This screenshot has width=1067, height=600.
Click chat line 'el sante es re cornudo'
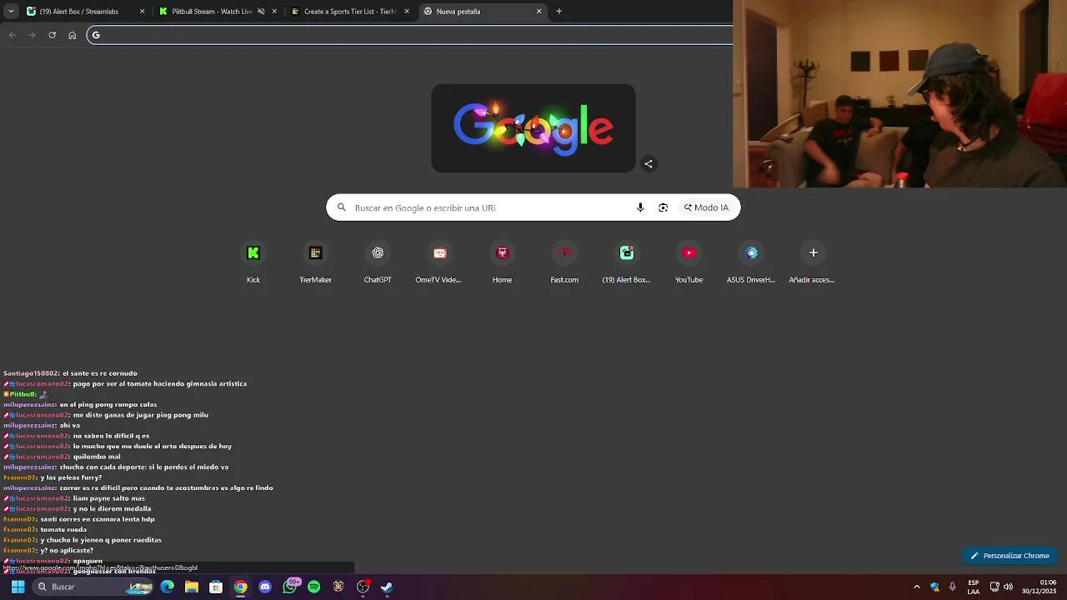pos(100,373)
